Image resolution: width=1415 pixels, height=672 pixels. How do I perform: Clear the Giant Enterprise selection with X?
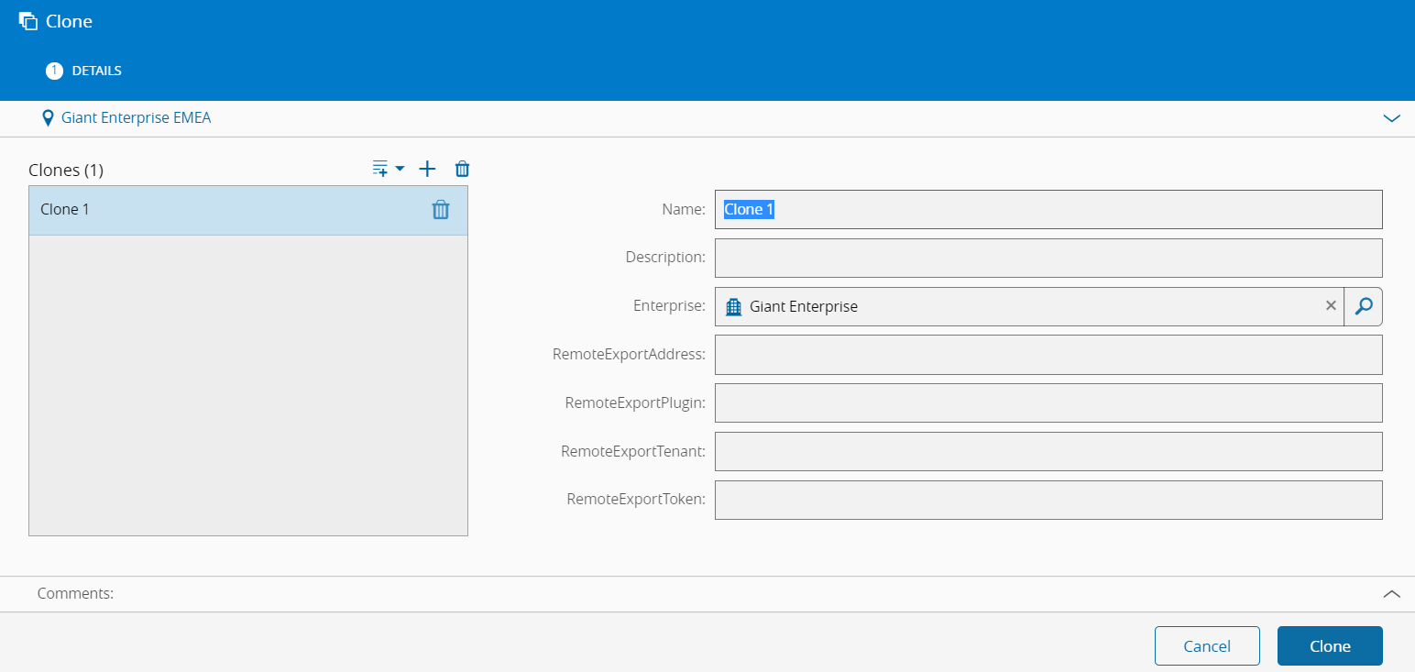coord(1331,306)
